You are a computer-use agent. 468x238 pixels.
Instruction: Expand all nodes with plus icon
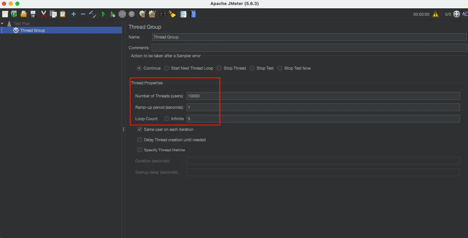[x=74, y=14]
